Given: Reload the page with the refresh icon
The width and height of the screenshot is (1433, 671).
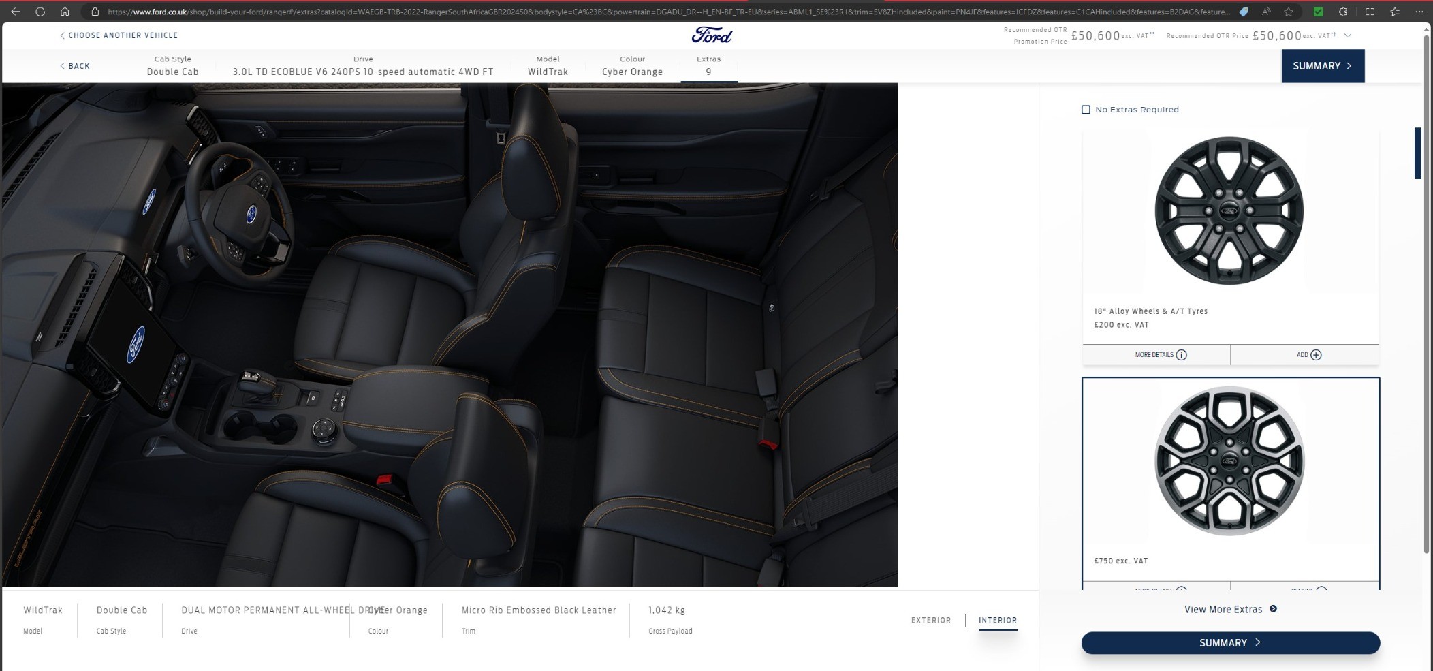Looking at the screenshot, I should tap(40, 12).
